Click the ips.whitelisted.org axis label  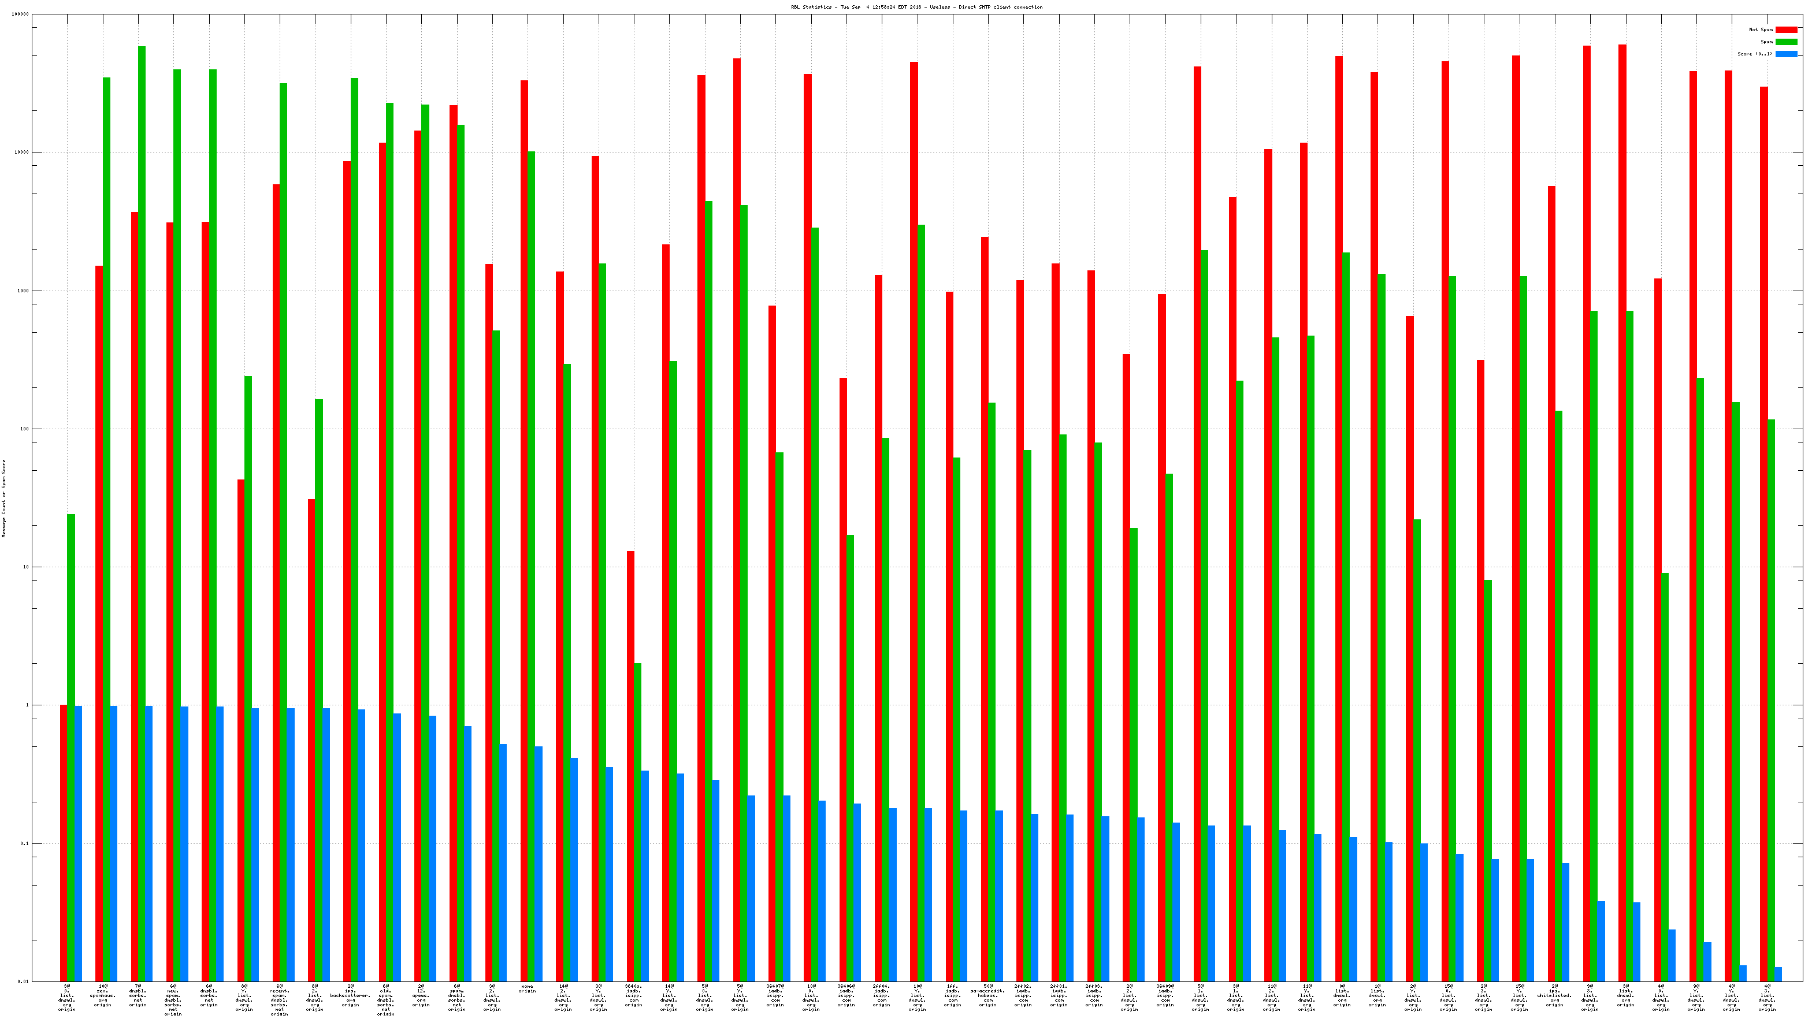click(x=1554, y=995)
